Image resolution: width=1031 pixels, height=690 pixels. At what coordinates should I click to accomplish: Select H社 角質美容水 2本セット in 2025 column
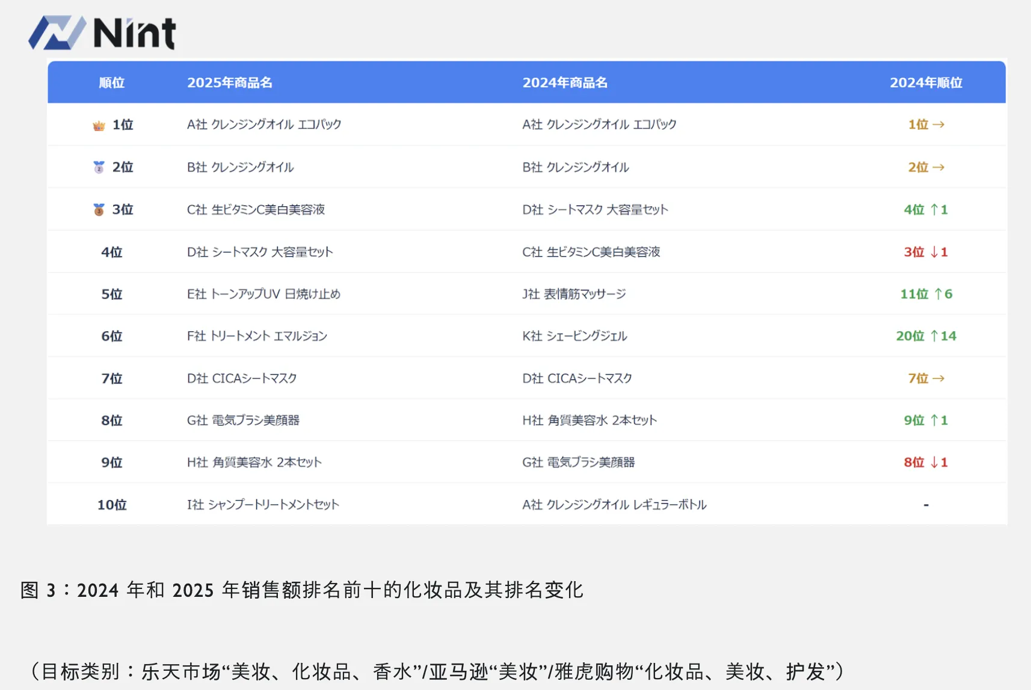point(254,462)
